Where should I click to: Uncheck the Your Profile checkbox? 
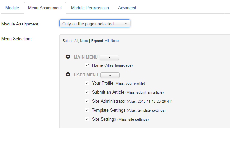click(x=87, y=83)
